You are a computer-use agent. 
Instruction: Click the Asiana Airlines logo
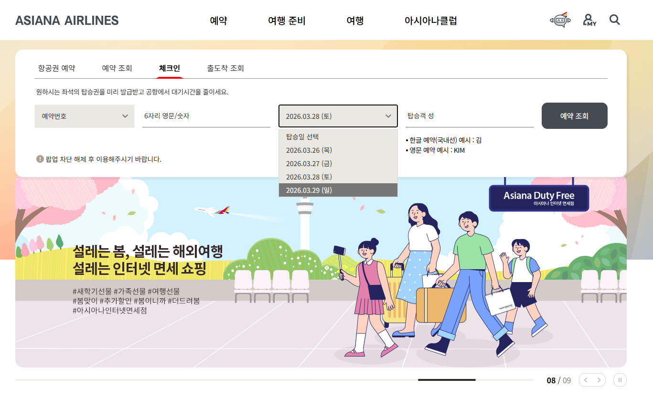coord(67,21)
